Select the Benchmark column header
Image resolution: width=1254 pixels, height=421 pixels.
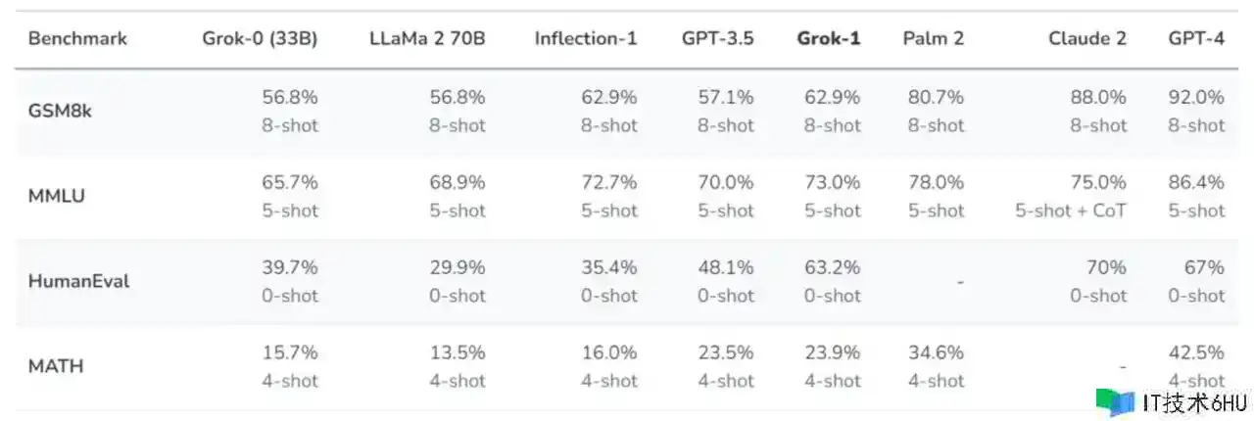(x=77, y=39)
